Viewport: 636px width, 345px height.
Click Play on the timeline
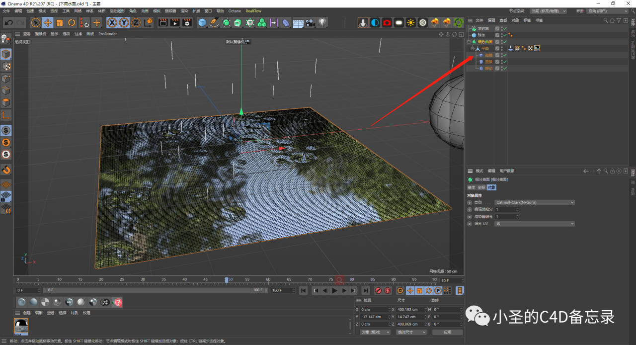coord(334,291)
